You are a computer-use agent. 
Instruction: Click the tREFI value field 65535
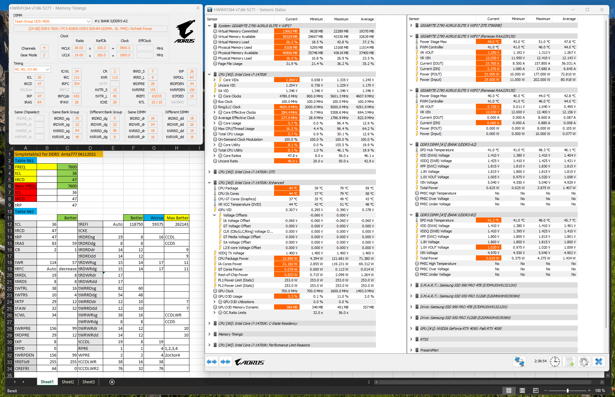157,96
